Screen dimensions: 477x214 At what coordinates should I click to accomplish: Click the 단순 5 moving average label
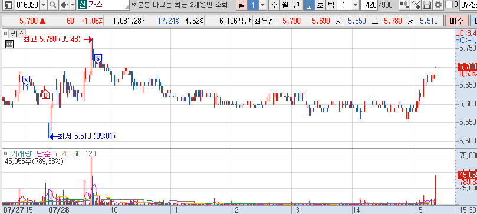[47, 153]
